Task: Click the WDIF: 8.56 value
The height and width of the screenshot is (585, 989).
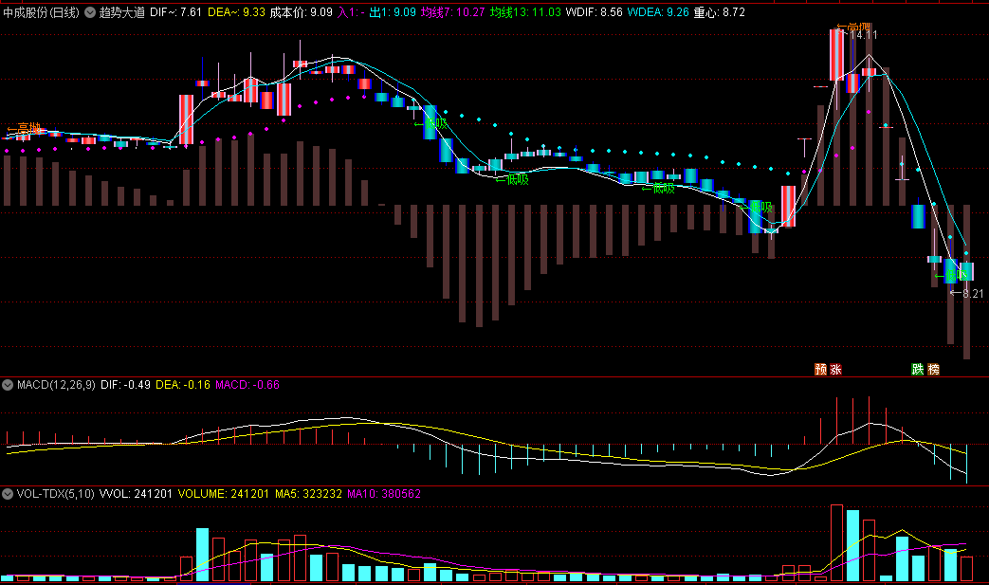Action: (594, 12)
